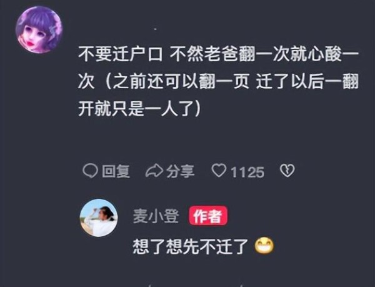Tap the speech bubble reply icon
Image resolution: width=375 pixels, height=287 pixels.
point(90,171)
